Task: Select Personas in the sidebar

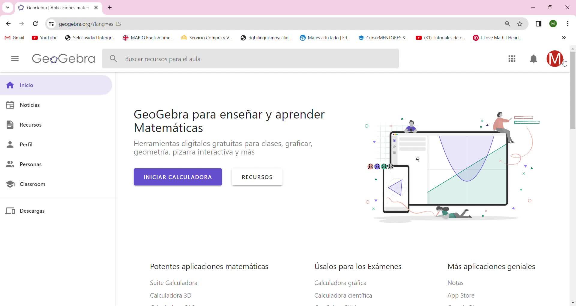Action: [x=56, y=164]
